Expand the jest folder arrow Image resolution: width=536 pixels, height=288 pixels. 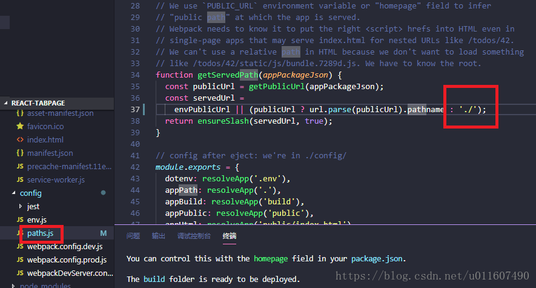click(20, 206)
